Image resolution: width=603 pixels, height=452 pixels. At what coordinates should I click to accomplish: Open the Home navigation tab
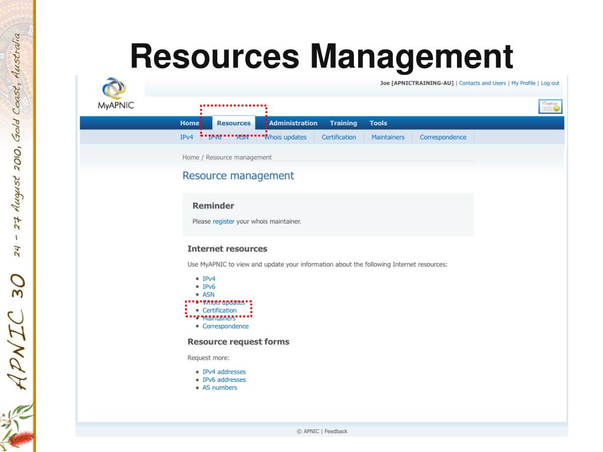click(x=190, y=123)
